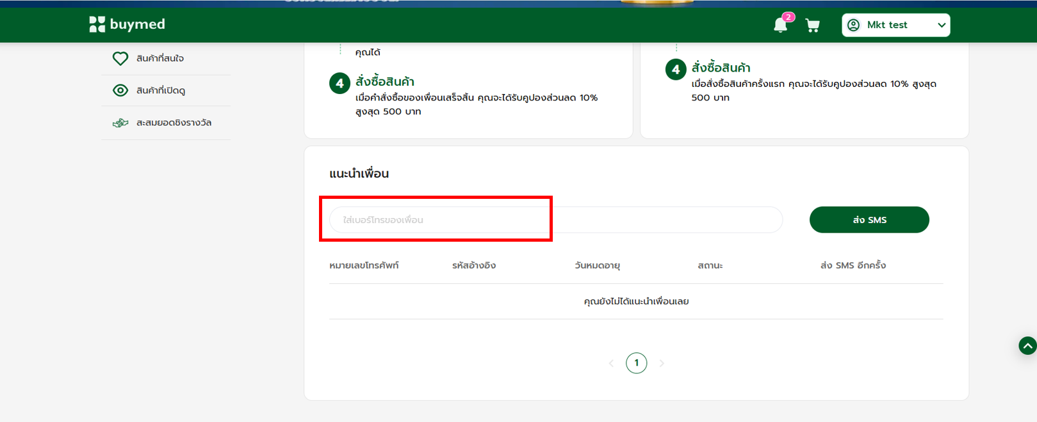Click the heart icon for สินค้าที่สนใจ
This screenshot has width=1037, height=422.
pyautogui.click(x=120, y=59)
